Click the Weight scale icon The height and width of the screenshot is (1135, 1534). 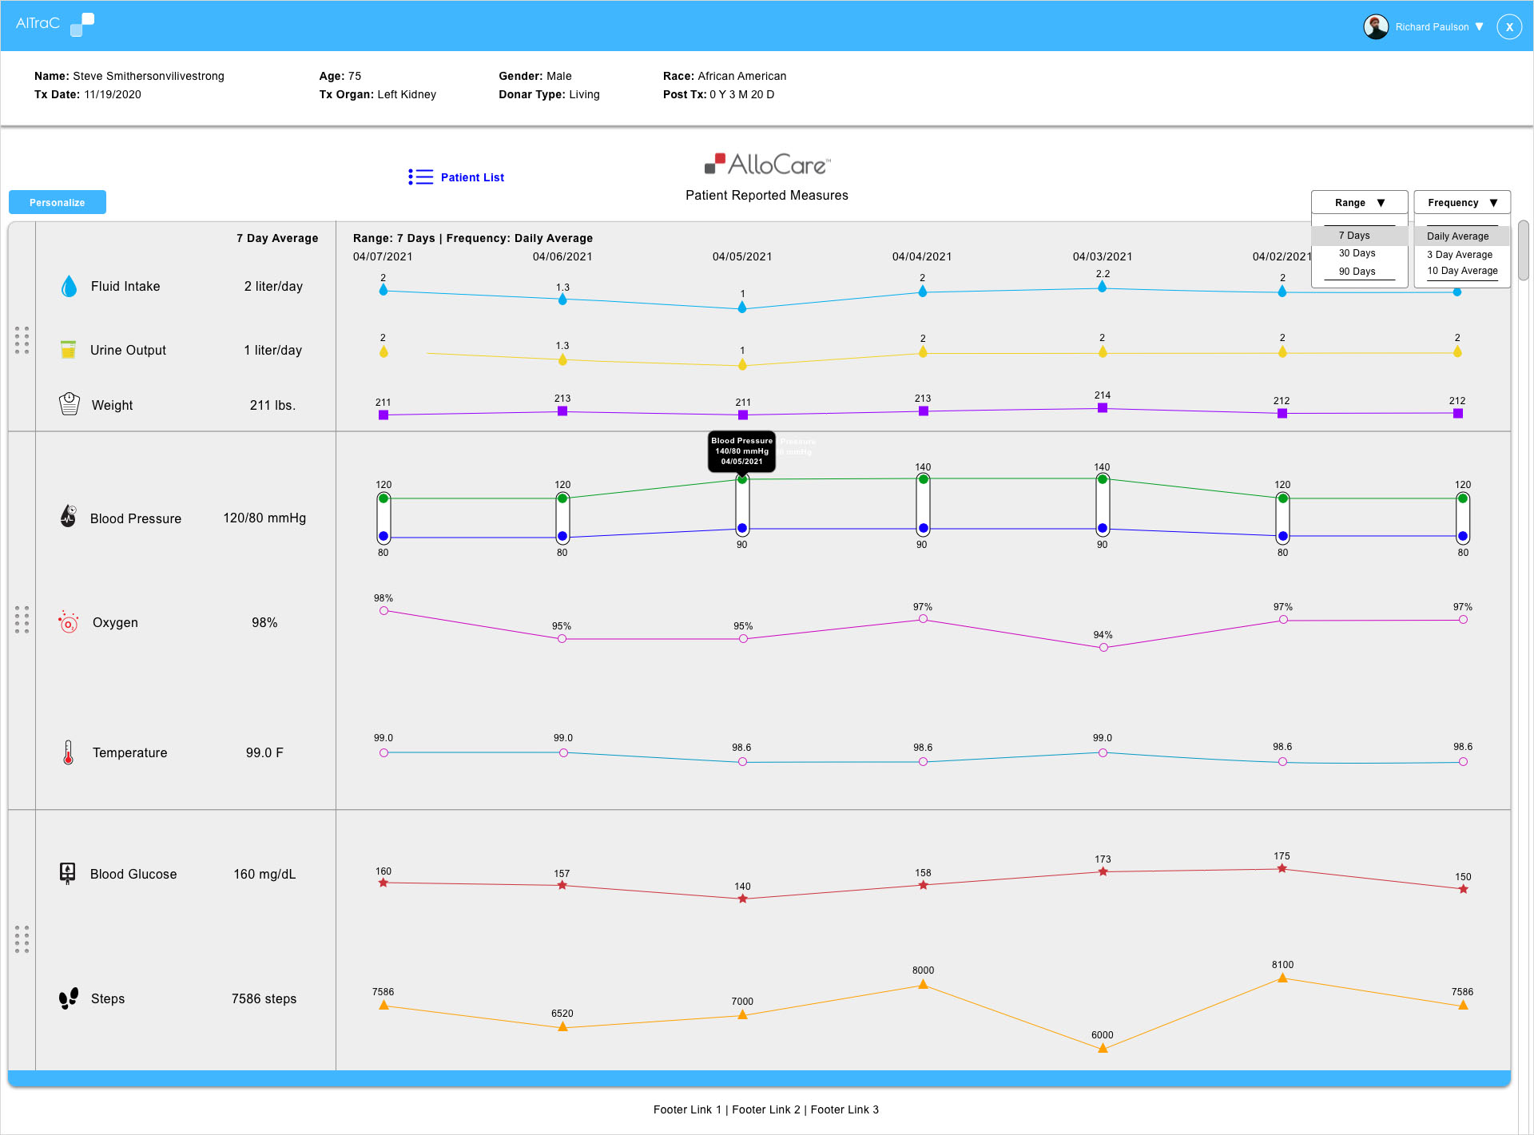click(x=69, y=404)
